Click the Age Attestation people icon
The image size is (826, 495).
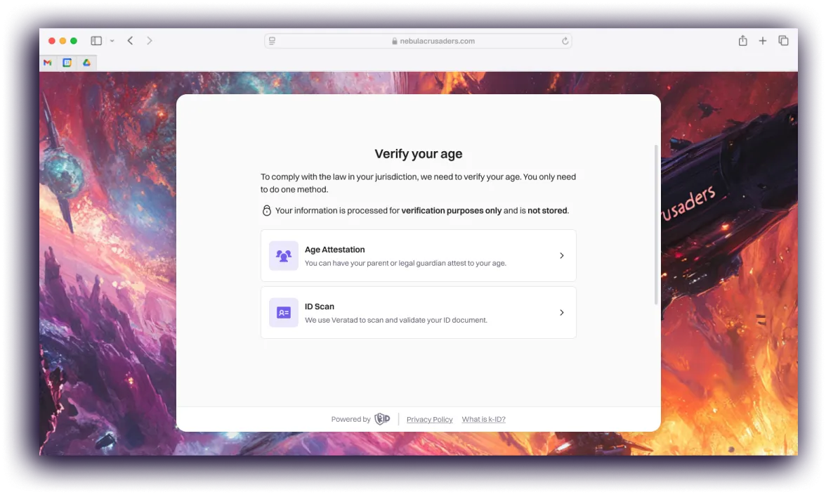click(x=284, y=256)
